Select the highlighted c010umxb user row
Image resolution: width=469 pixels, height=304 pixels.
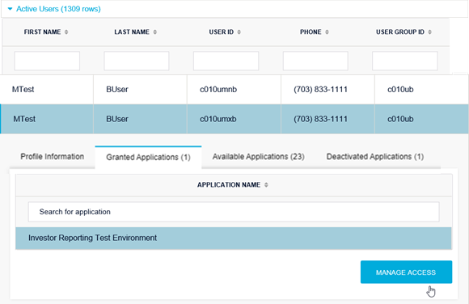(234, 119)
